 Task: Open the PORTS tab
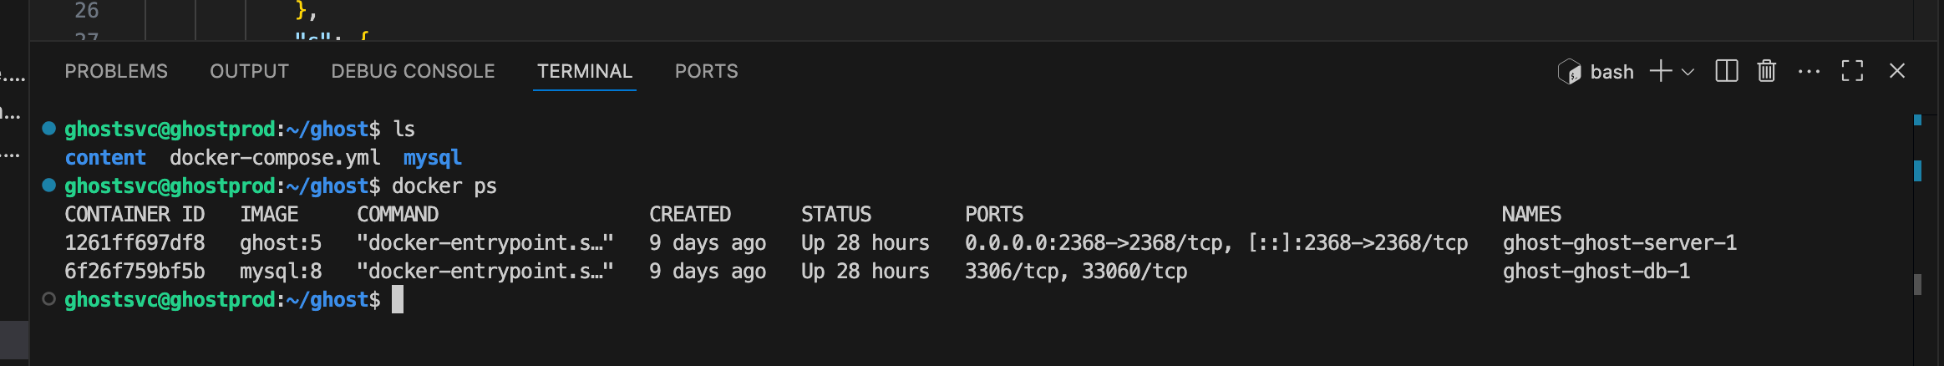[x=707, y=71]
